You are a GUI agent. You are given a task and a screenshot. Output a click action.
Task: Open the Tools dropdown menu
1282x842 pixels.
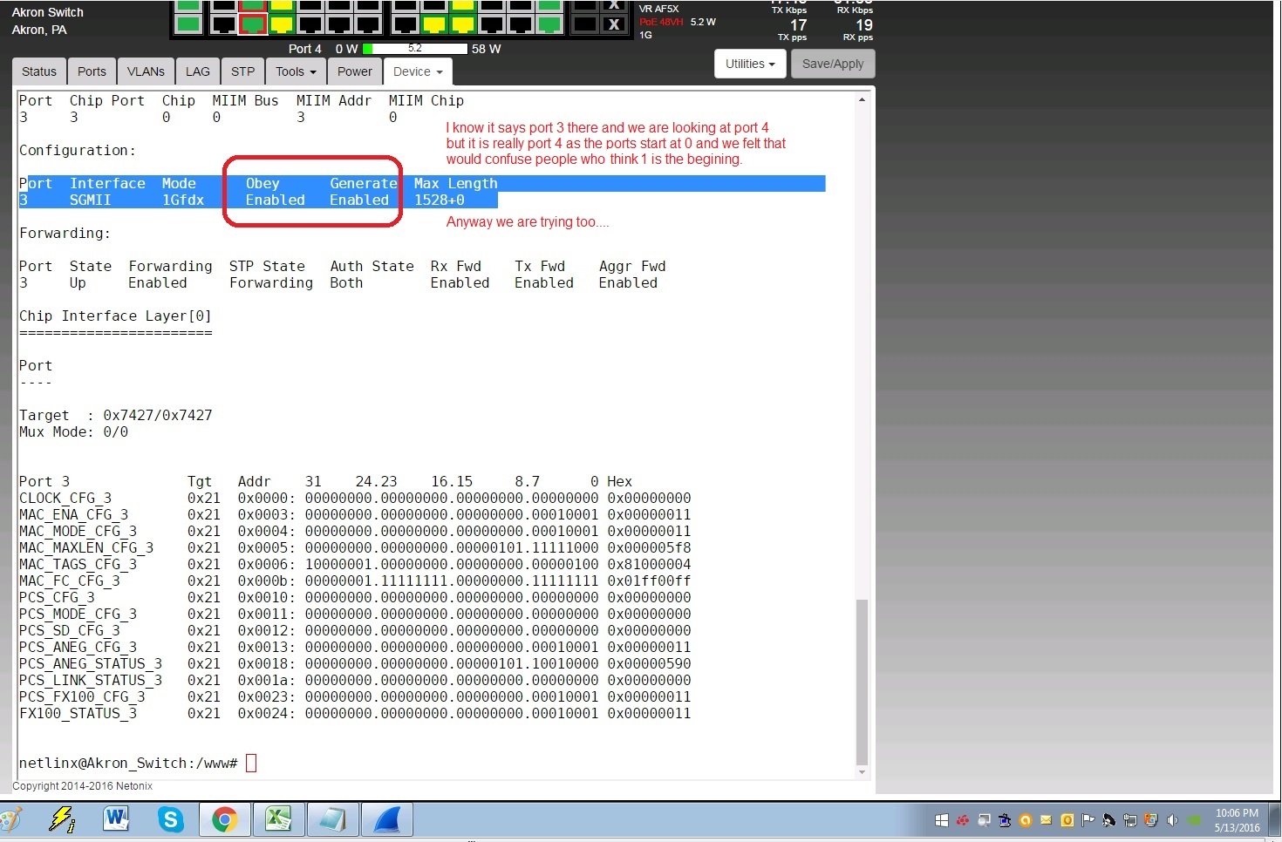pos(296,71)
